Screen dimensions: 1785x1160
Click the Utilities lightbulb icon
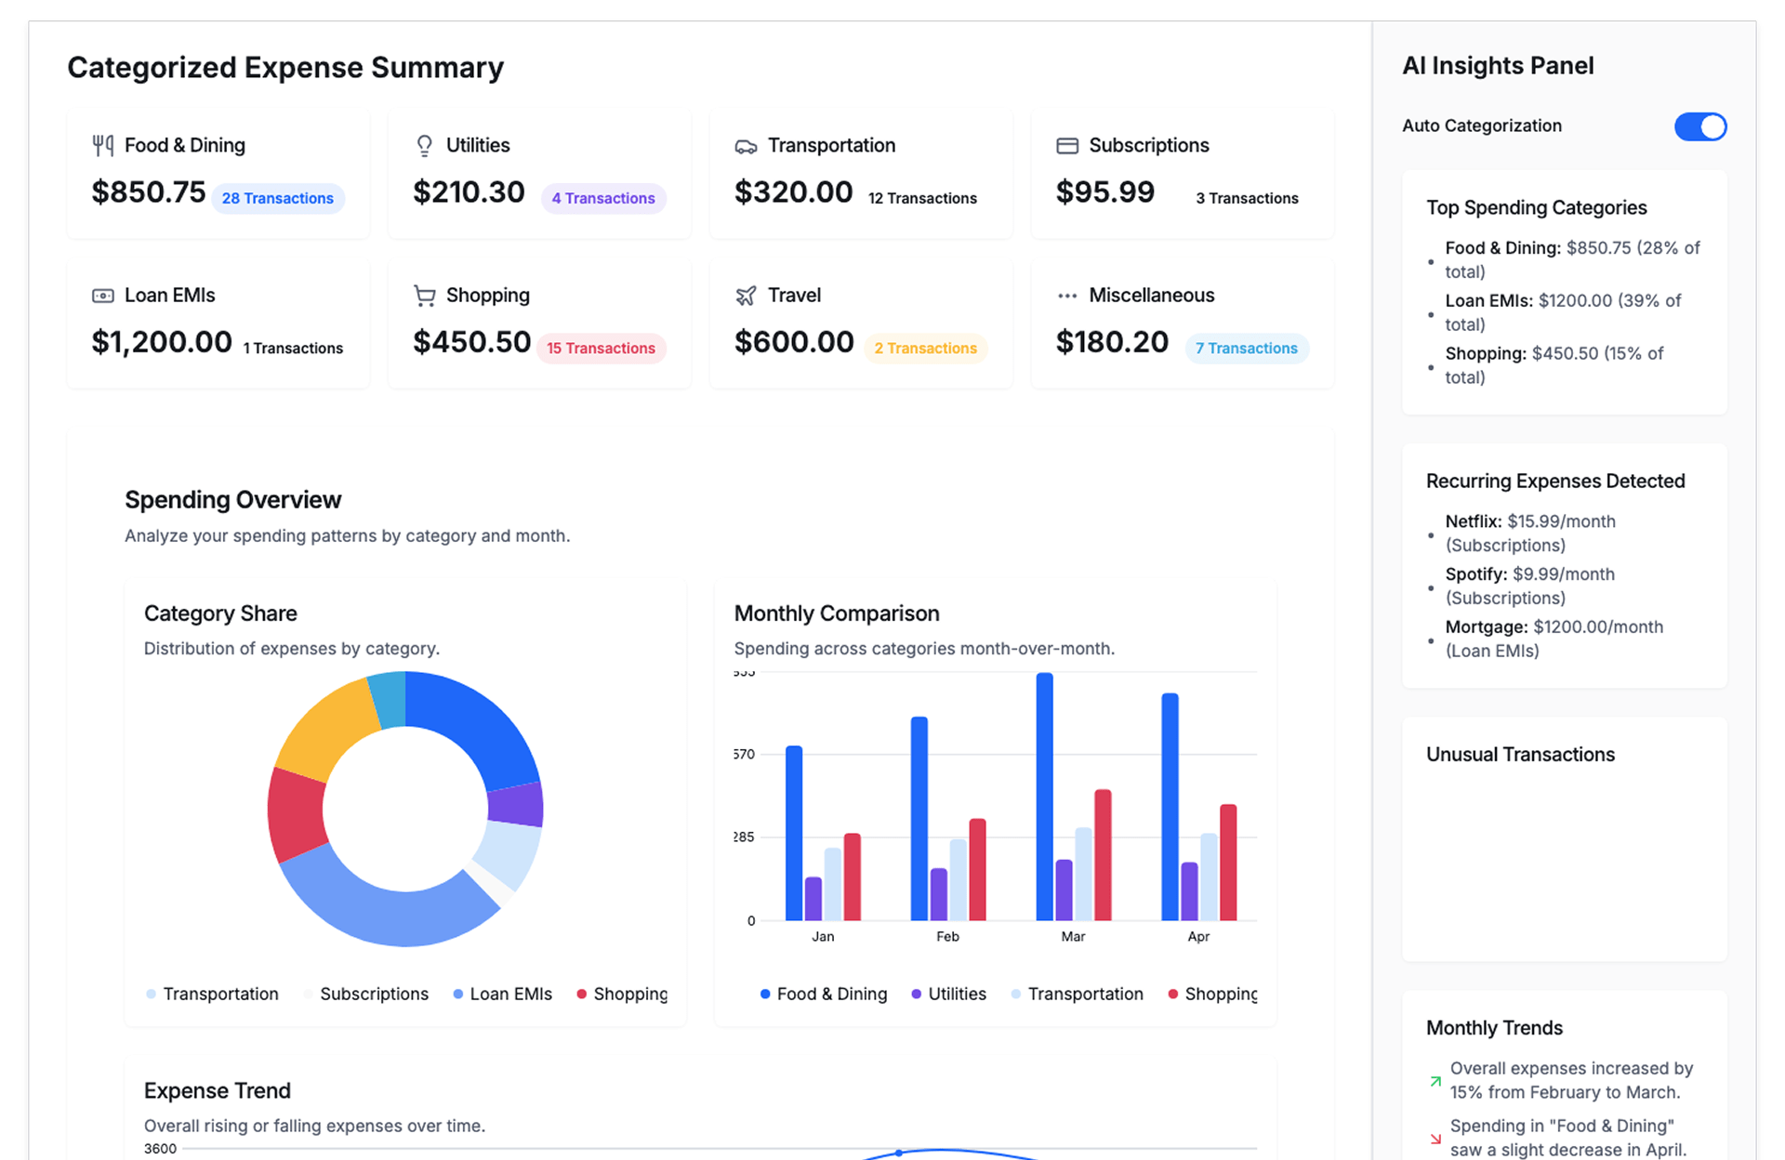tap(424, 146)
